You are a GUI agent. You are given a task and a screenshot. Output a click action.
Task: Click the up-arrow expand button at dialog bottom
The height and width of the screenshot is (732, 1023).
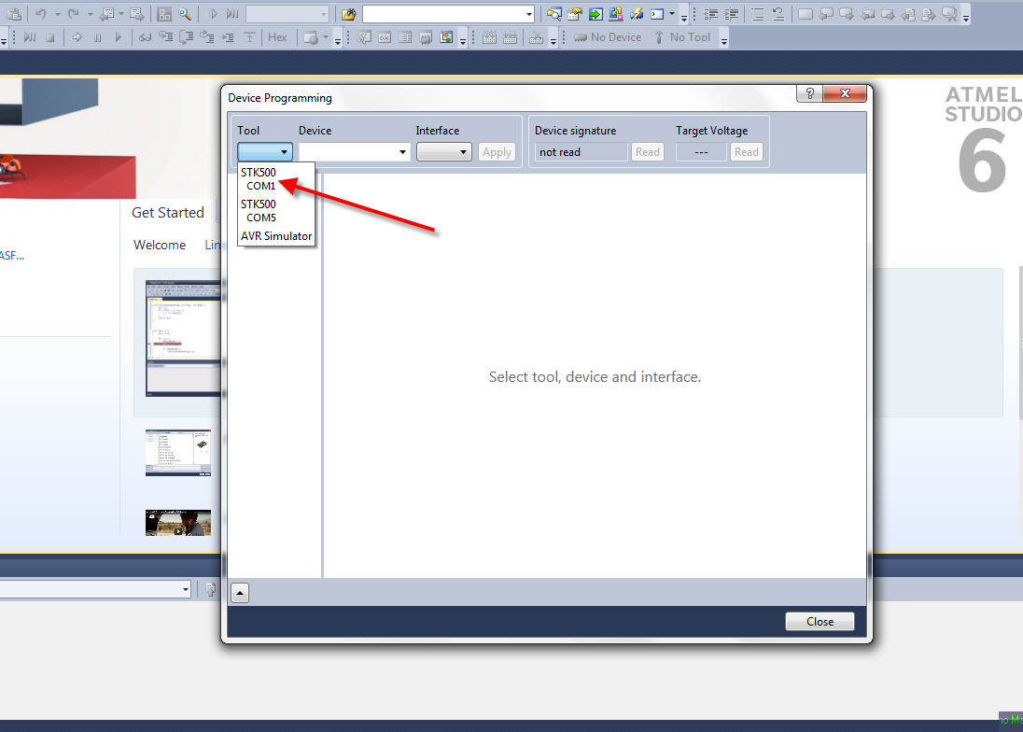click(240, 593)
